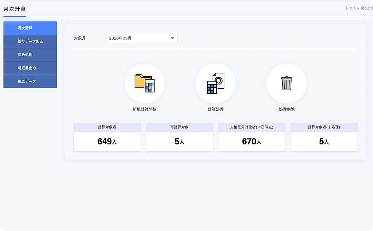Select the 計算対象者(未処理) 5人 card
This screenshot has height=231, width=373.
pos(324,137)
